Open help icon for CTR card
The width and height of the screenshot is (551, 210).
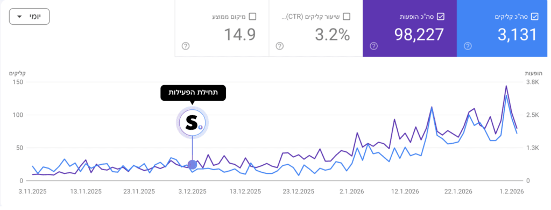coord(280,46)
